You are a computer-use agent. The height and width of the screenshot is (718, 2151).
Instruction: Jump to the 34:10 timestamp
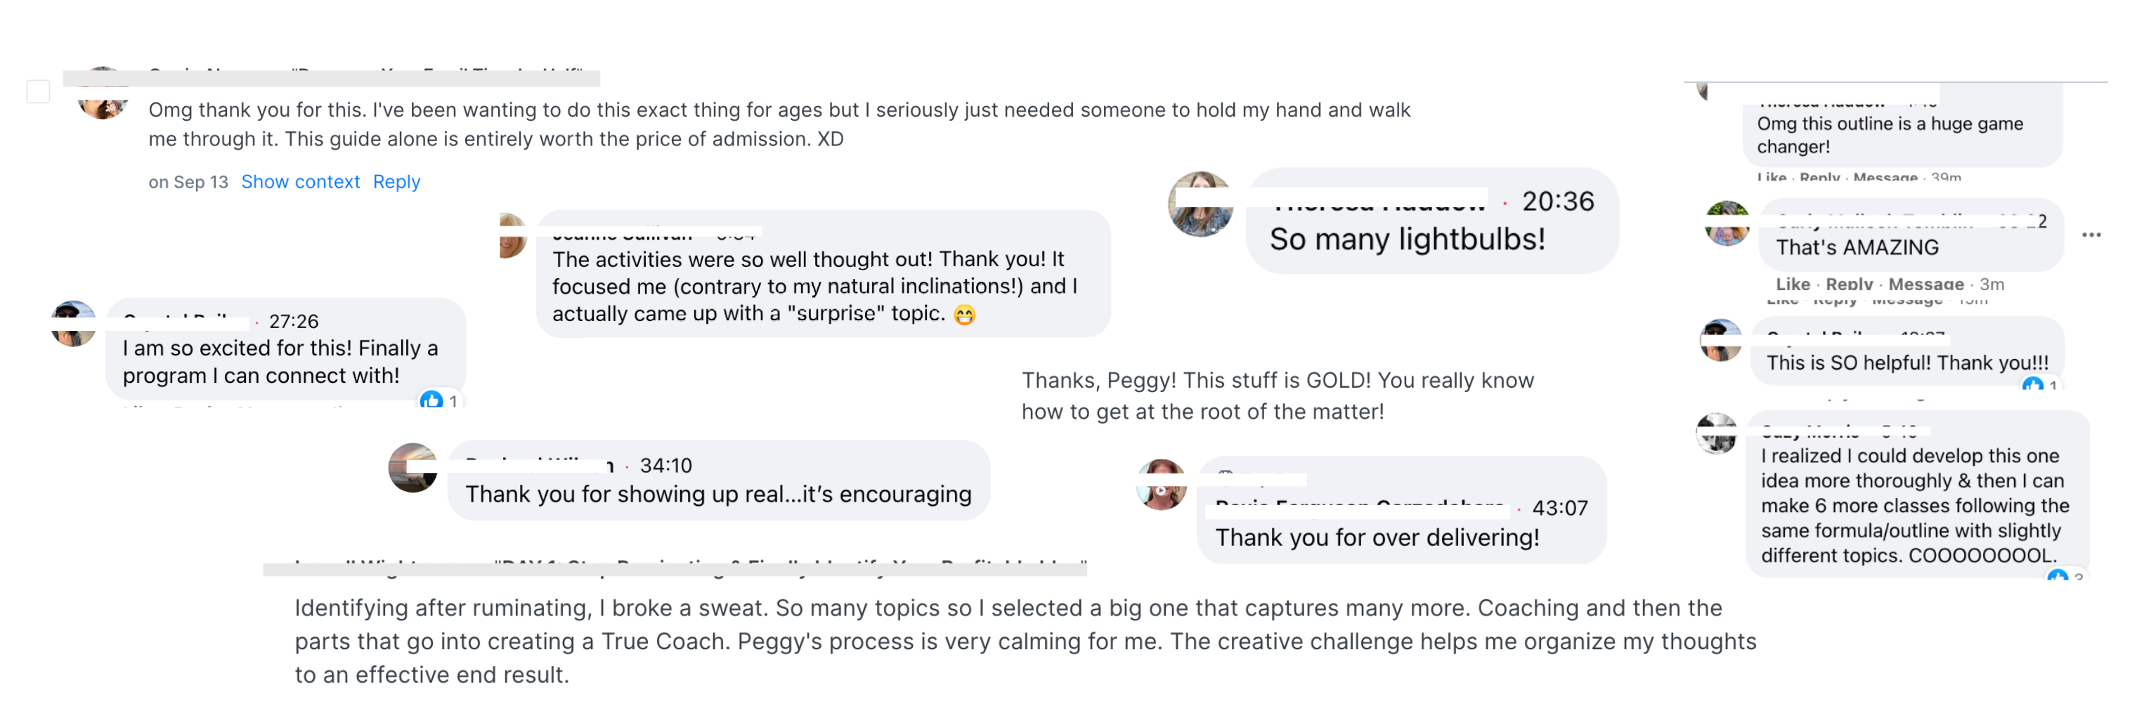click(x=665, y=465)
